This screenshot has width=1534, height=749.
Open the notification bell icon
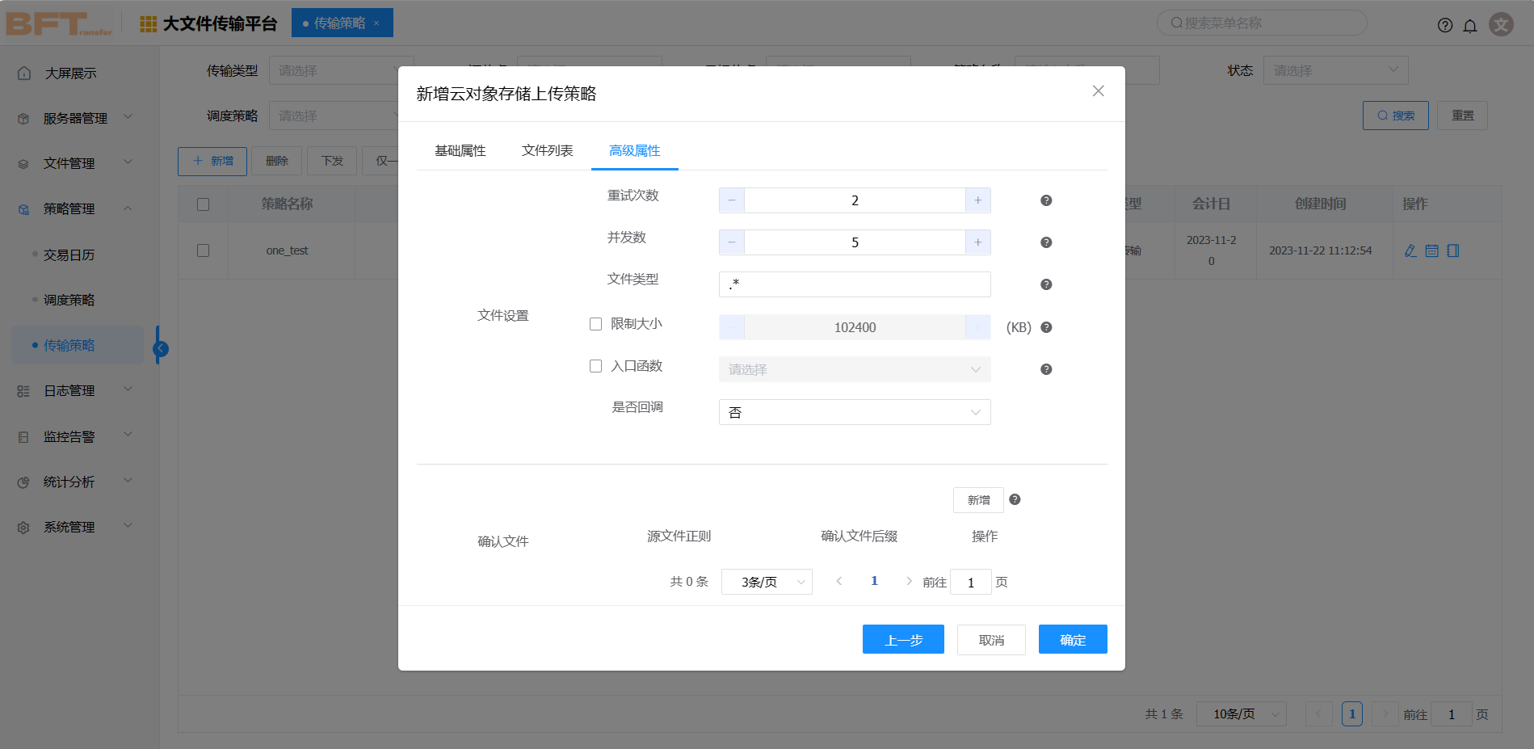[1470, 25]
